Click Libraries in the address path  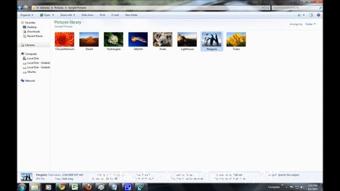click(45, 8)
